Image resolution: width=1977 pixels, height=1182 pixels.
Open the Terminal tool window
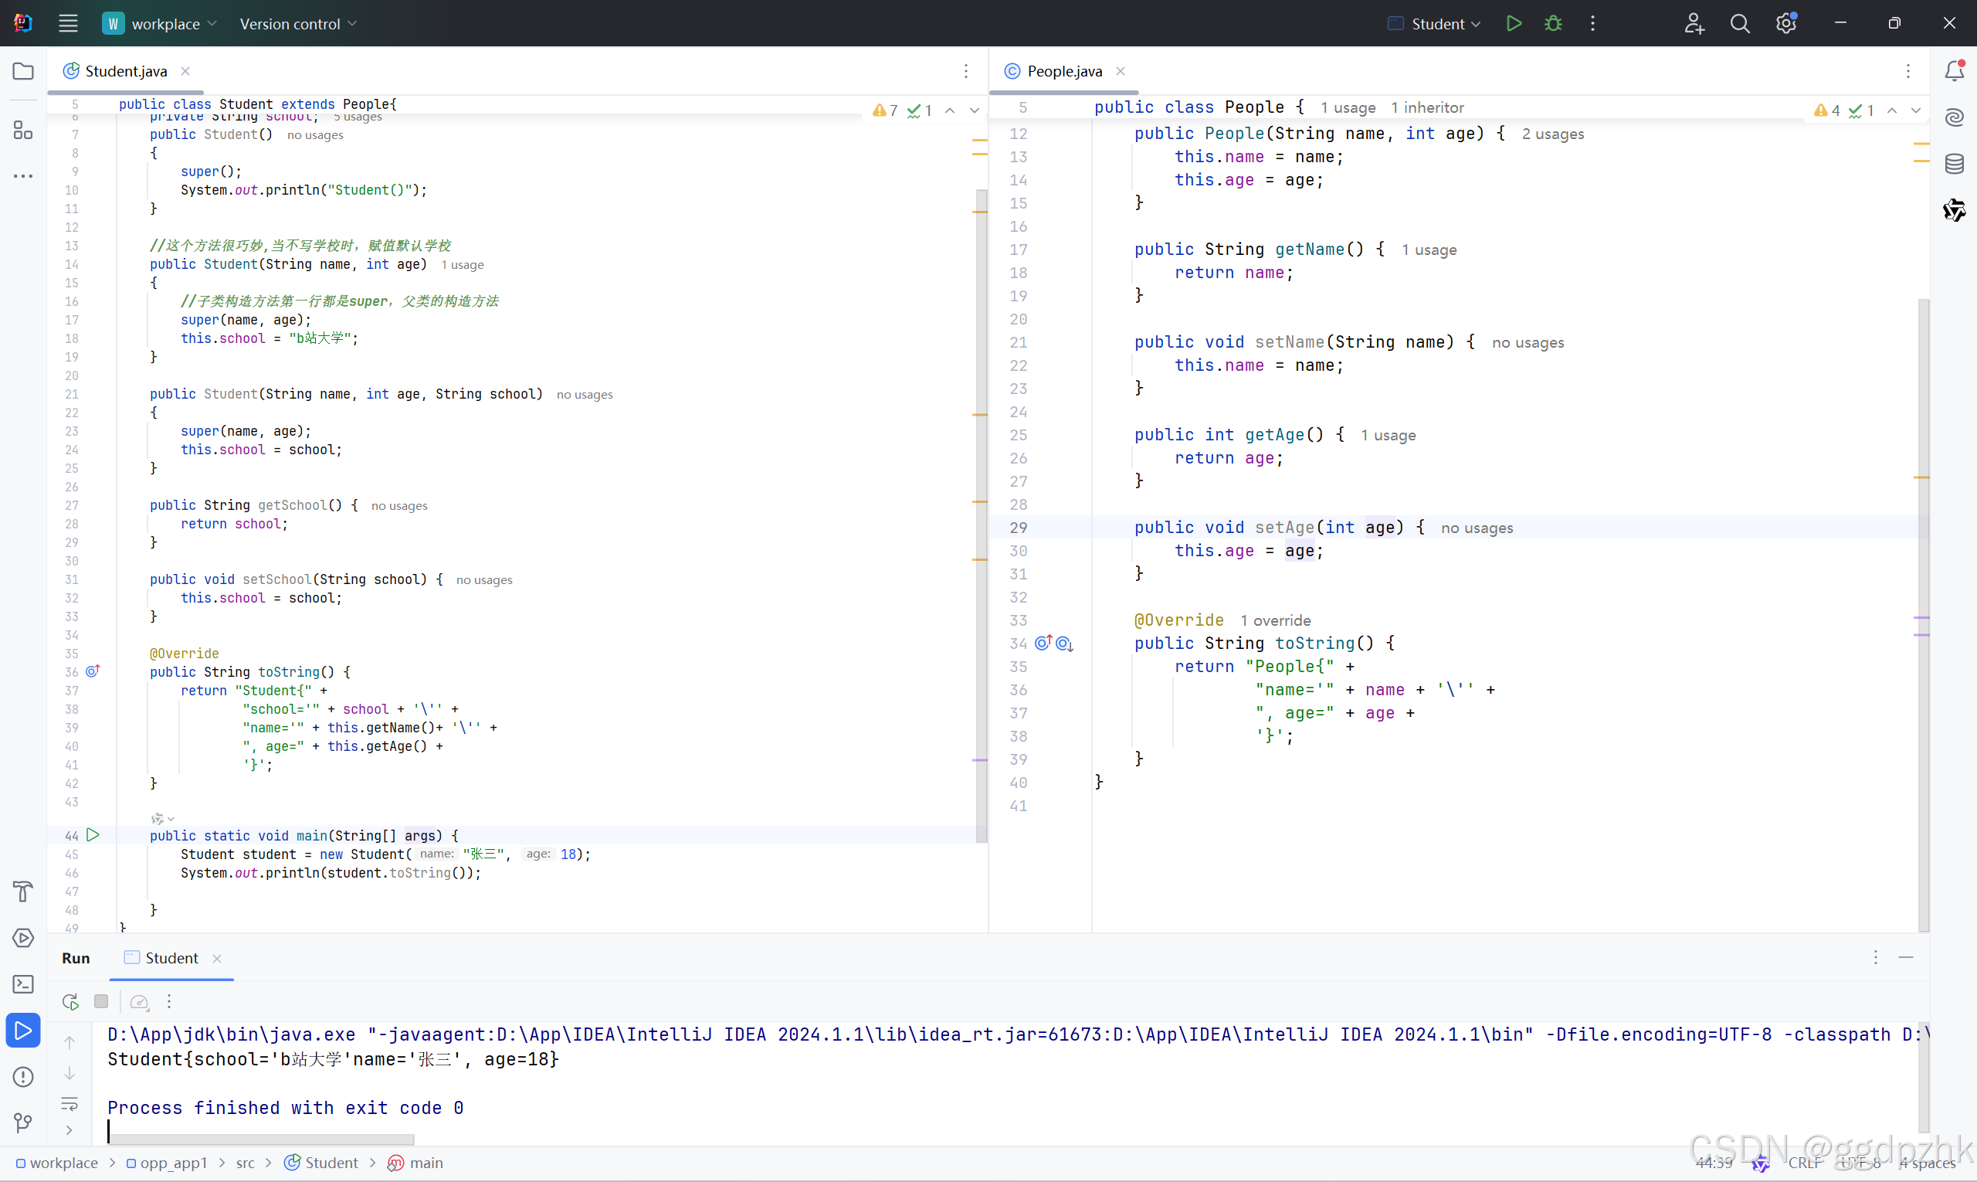click(x=23, y=983)
